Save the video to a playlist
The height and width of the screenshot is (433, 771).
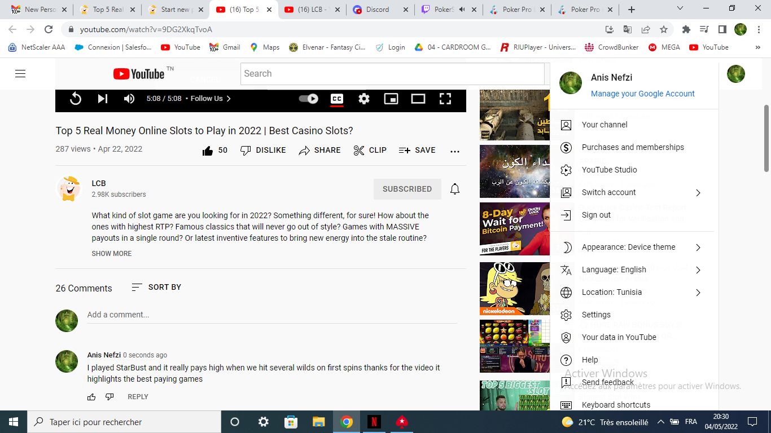coord(417,151)
